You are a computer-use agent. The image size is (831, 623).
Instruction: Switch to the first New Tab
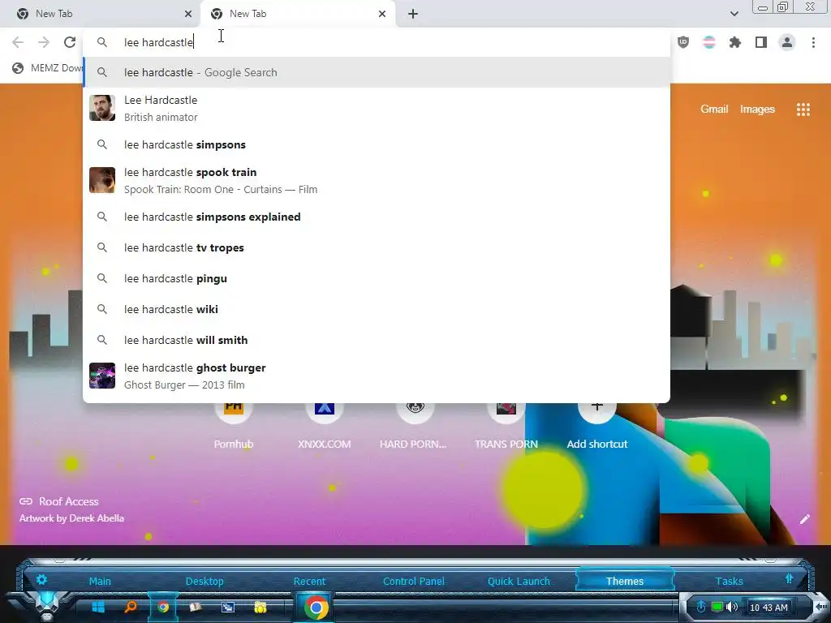point(101,14)
